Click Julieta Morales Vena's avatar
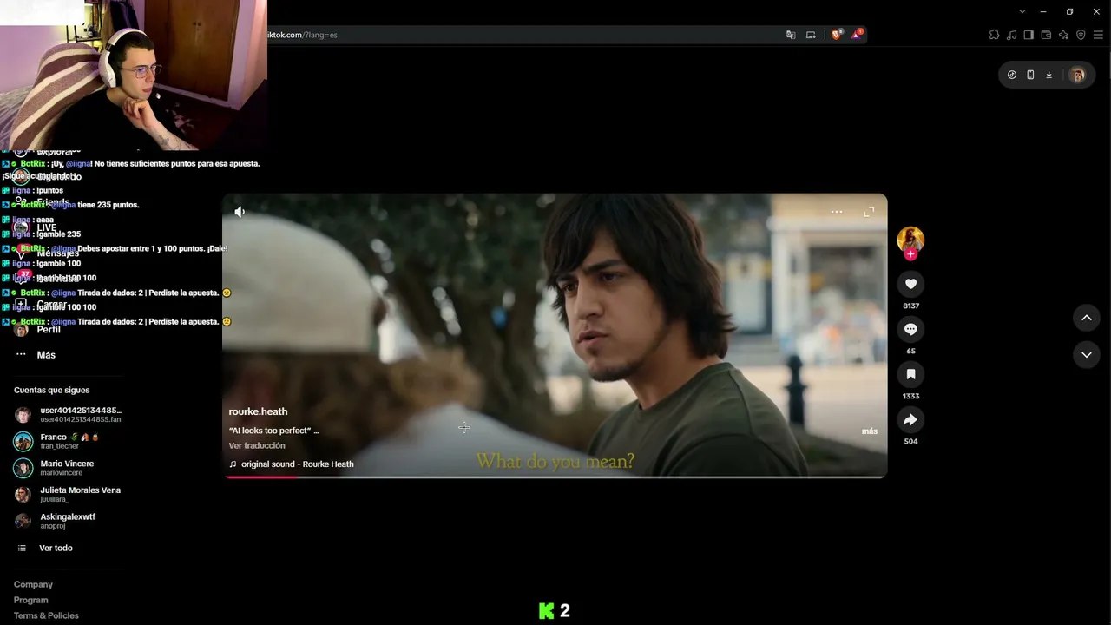This screenshot has width=1111, height=625. (x=23, y=494)
